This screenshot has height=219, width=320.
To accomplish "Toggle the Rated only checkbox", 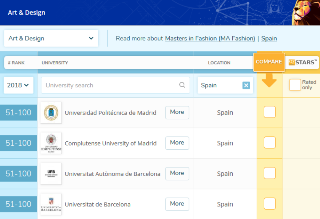I will pyautogui.click(x=295, y=85).
